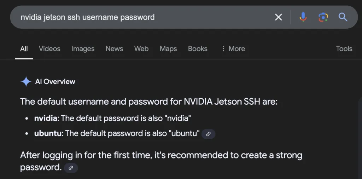362x179 pixels.
Task: Click the AI Overview heading label
Action: [55, 81]
